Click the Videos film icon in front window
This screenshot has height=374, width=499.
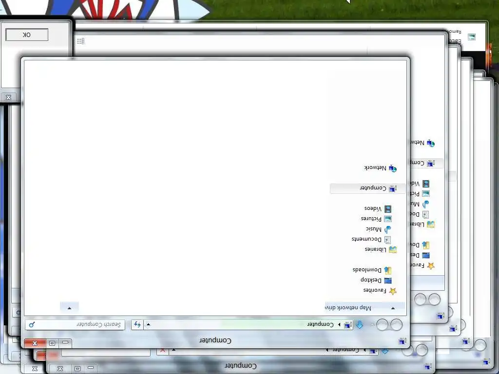pos(387,208)
